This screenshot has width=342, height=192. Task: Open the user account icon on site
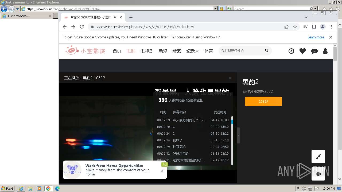[x=325, y=51]
